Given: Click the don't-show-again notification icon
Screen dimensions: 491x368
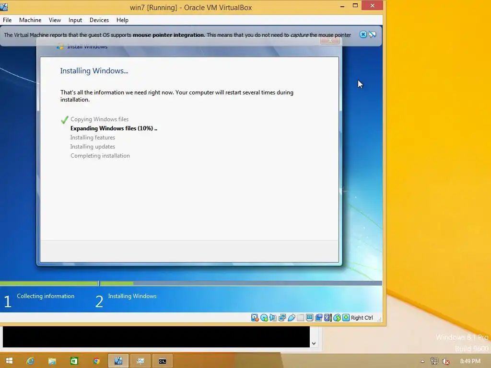Looking at the screenshot, I should [x=372, y=34].
